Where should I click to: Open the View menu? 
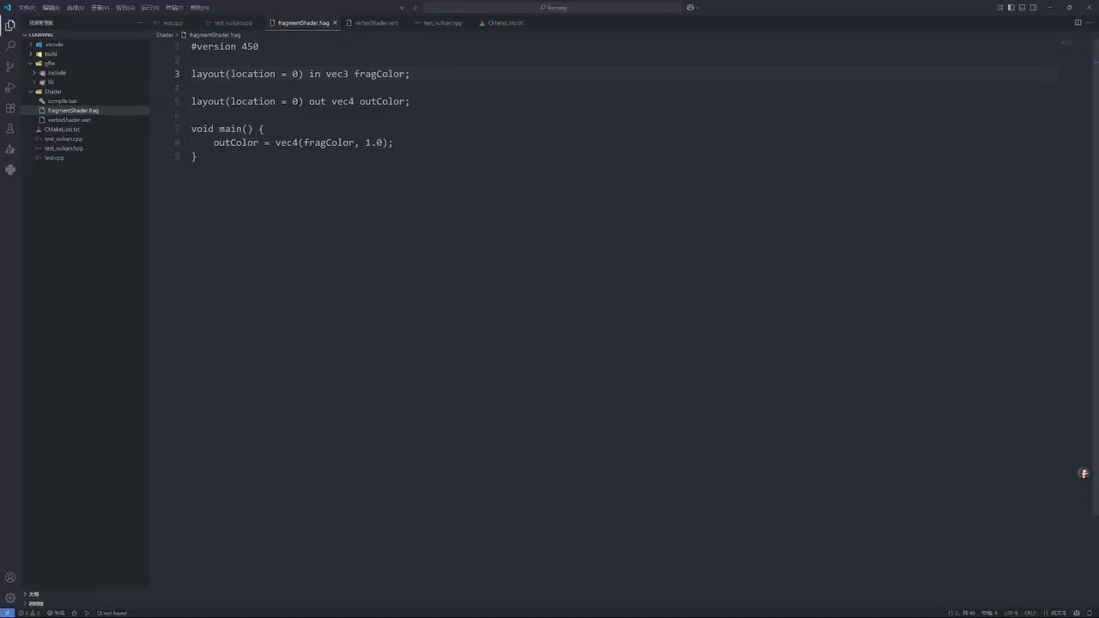tap(100, 8)
